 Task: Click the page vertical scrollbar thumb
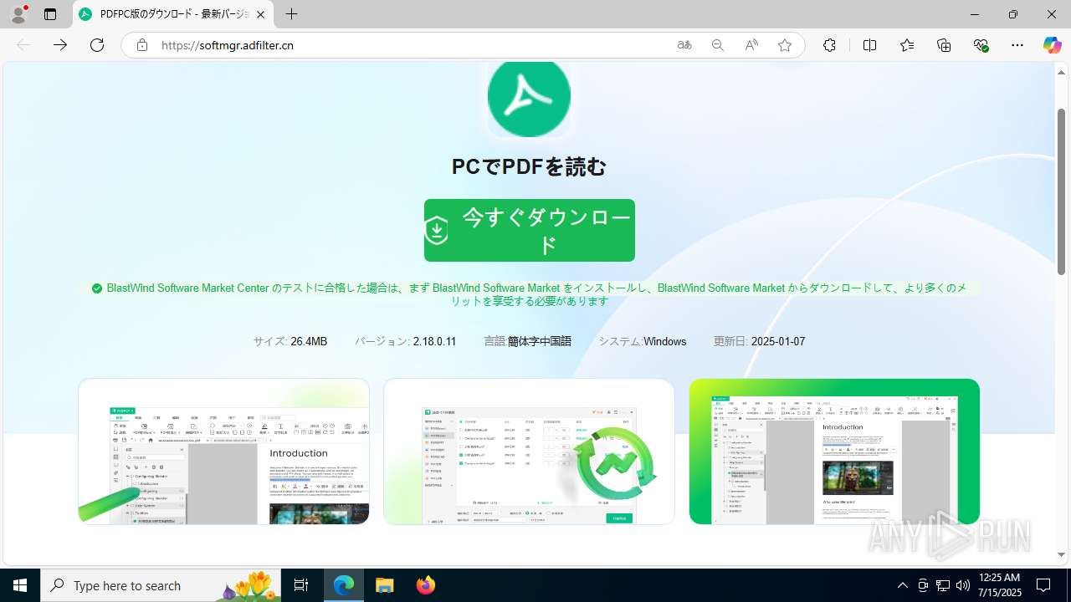pyautogui.click(x=1061, y=191)
